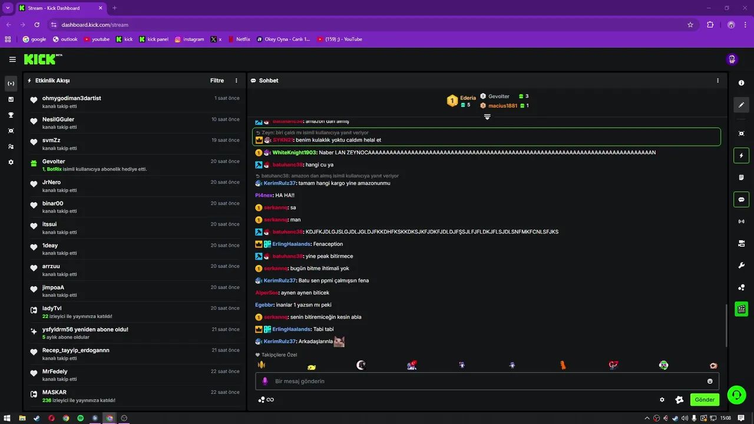The height and width of the screenshot is (424, 754).
Task: Open Spotify from the taskbar
Action: [x=81, y=418]
